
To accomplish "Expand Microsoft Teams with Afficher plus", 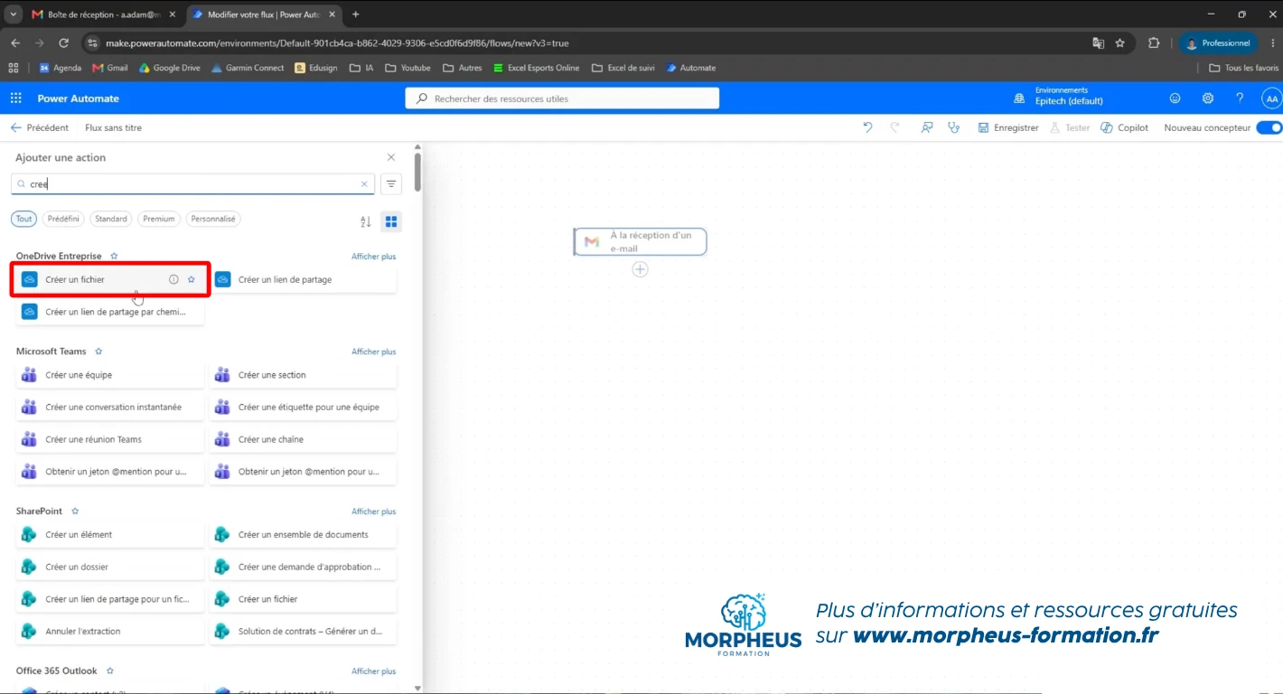I will 373,352.
